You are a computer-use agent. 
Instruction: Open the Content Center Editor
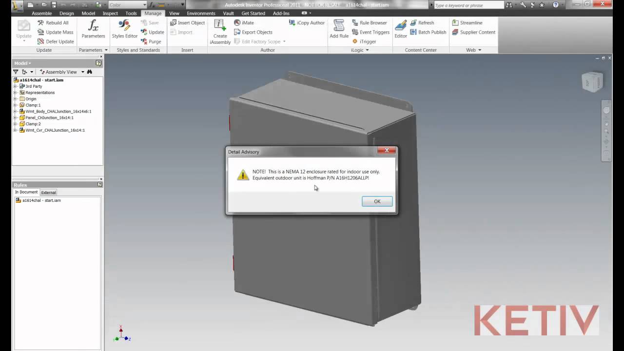[x=401, y=29]
